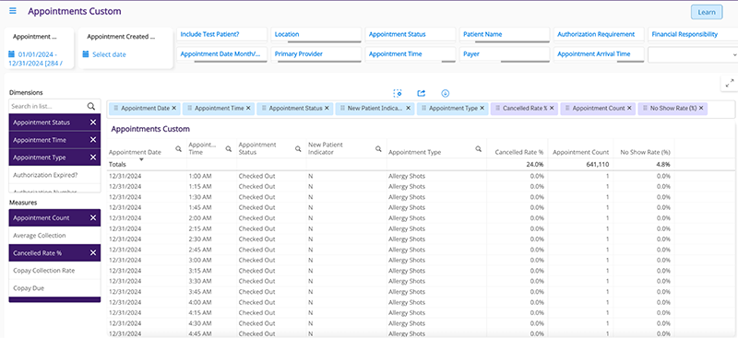
Task: Remove Appointment Time from dimensions list
Action: click(93, 140)
